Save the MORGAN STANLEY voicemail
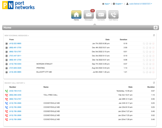 [150, 64]
